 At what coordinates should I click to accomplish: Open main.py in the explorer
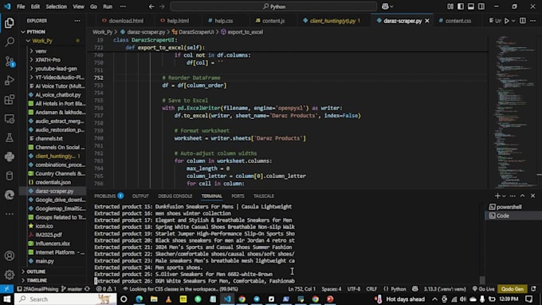[x=45, y=261]
